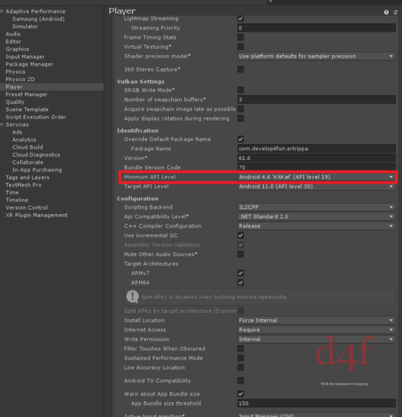Screen dimensions: 402x417
Task: Open Shader precision model dropdown
Action: [x=316, y=56]
